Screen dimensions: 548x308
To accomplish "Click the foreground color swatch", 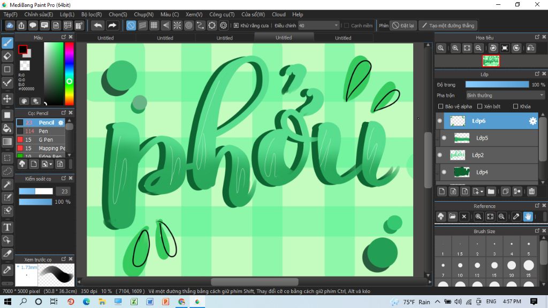I will pos(22,50).
